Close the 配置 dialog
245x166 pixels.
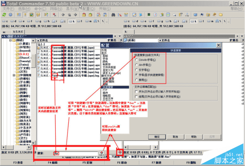pos(218,45)
